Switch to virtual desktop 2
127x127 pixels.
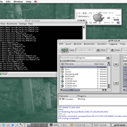point(33,125)
